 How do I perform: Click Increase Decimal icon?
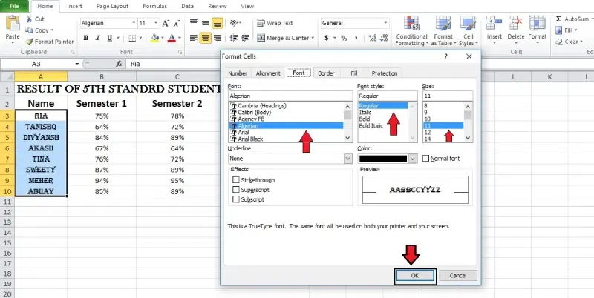(x=373, y=38)
